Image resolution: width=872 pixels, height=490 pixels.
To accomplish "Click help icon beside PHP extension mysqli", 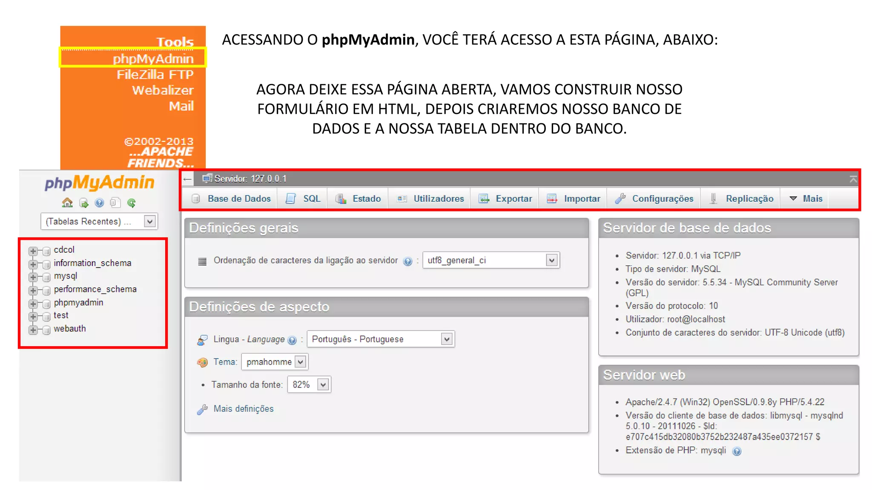I will tap(737, 451).
